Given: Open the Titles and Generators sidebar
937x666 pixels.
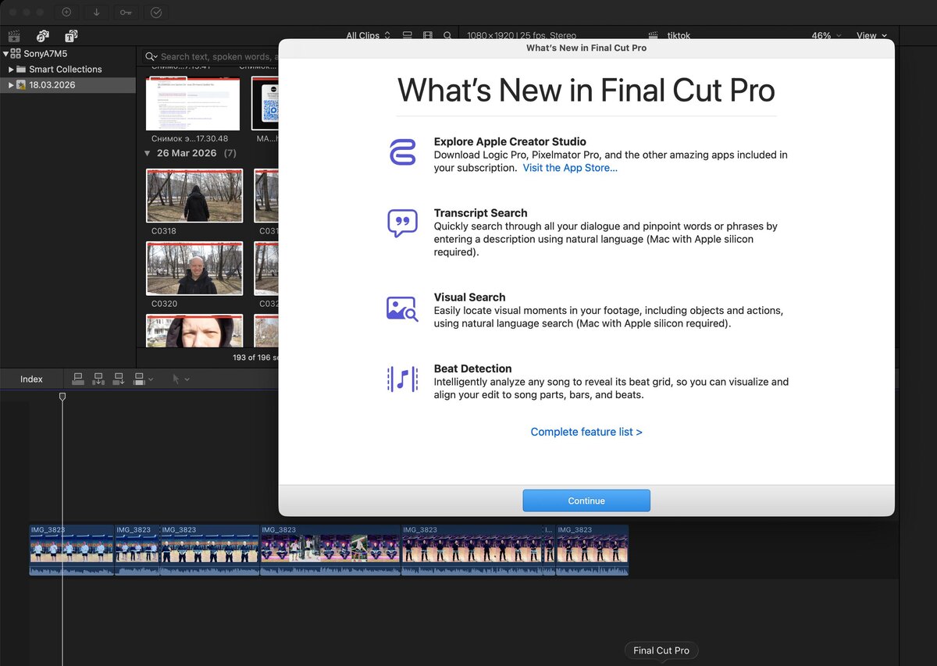Looking at the screenshot, I should coord(71,36).
